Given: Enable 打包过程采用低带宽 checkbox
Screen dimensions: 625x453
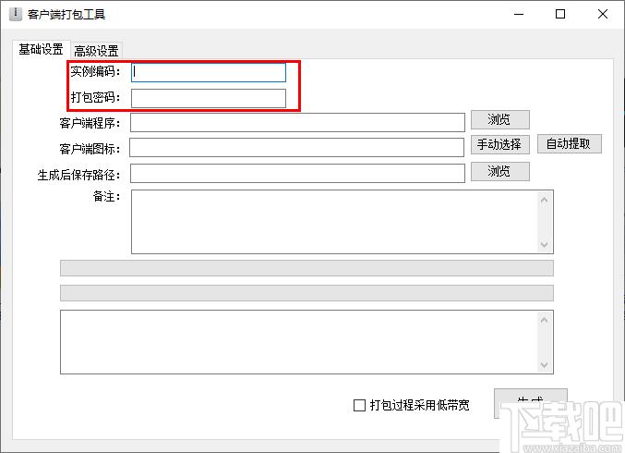Looking at the screenshot, I should tap(359, 406).
